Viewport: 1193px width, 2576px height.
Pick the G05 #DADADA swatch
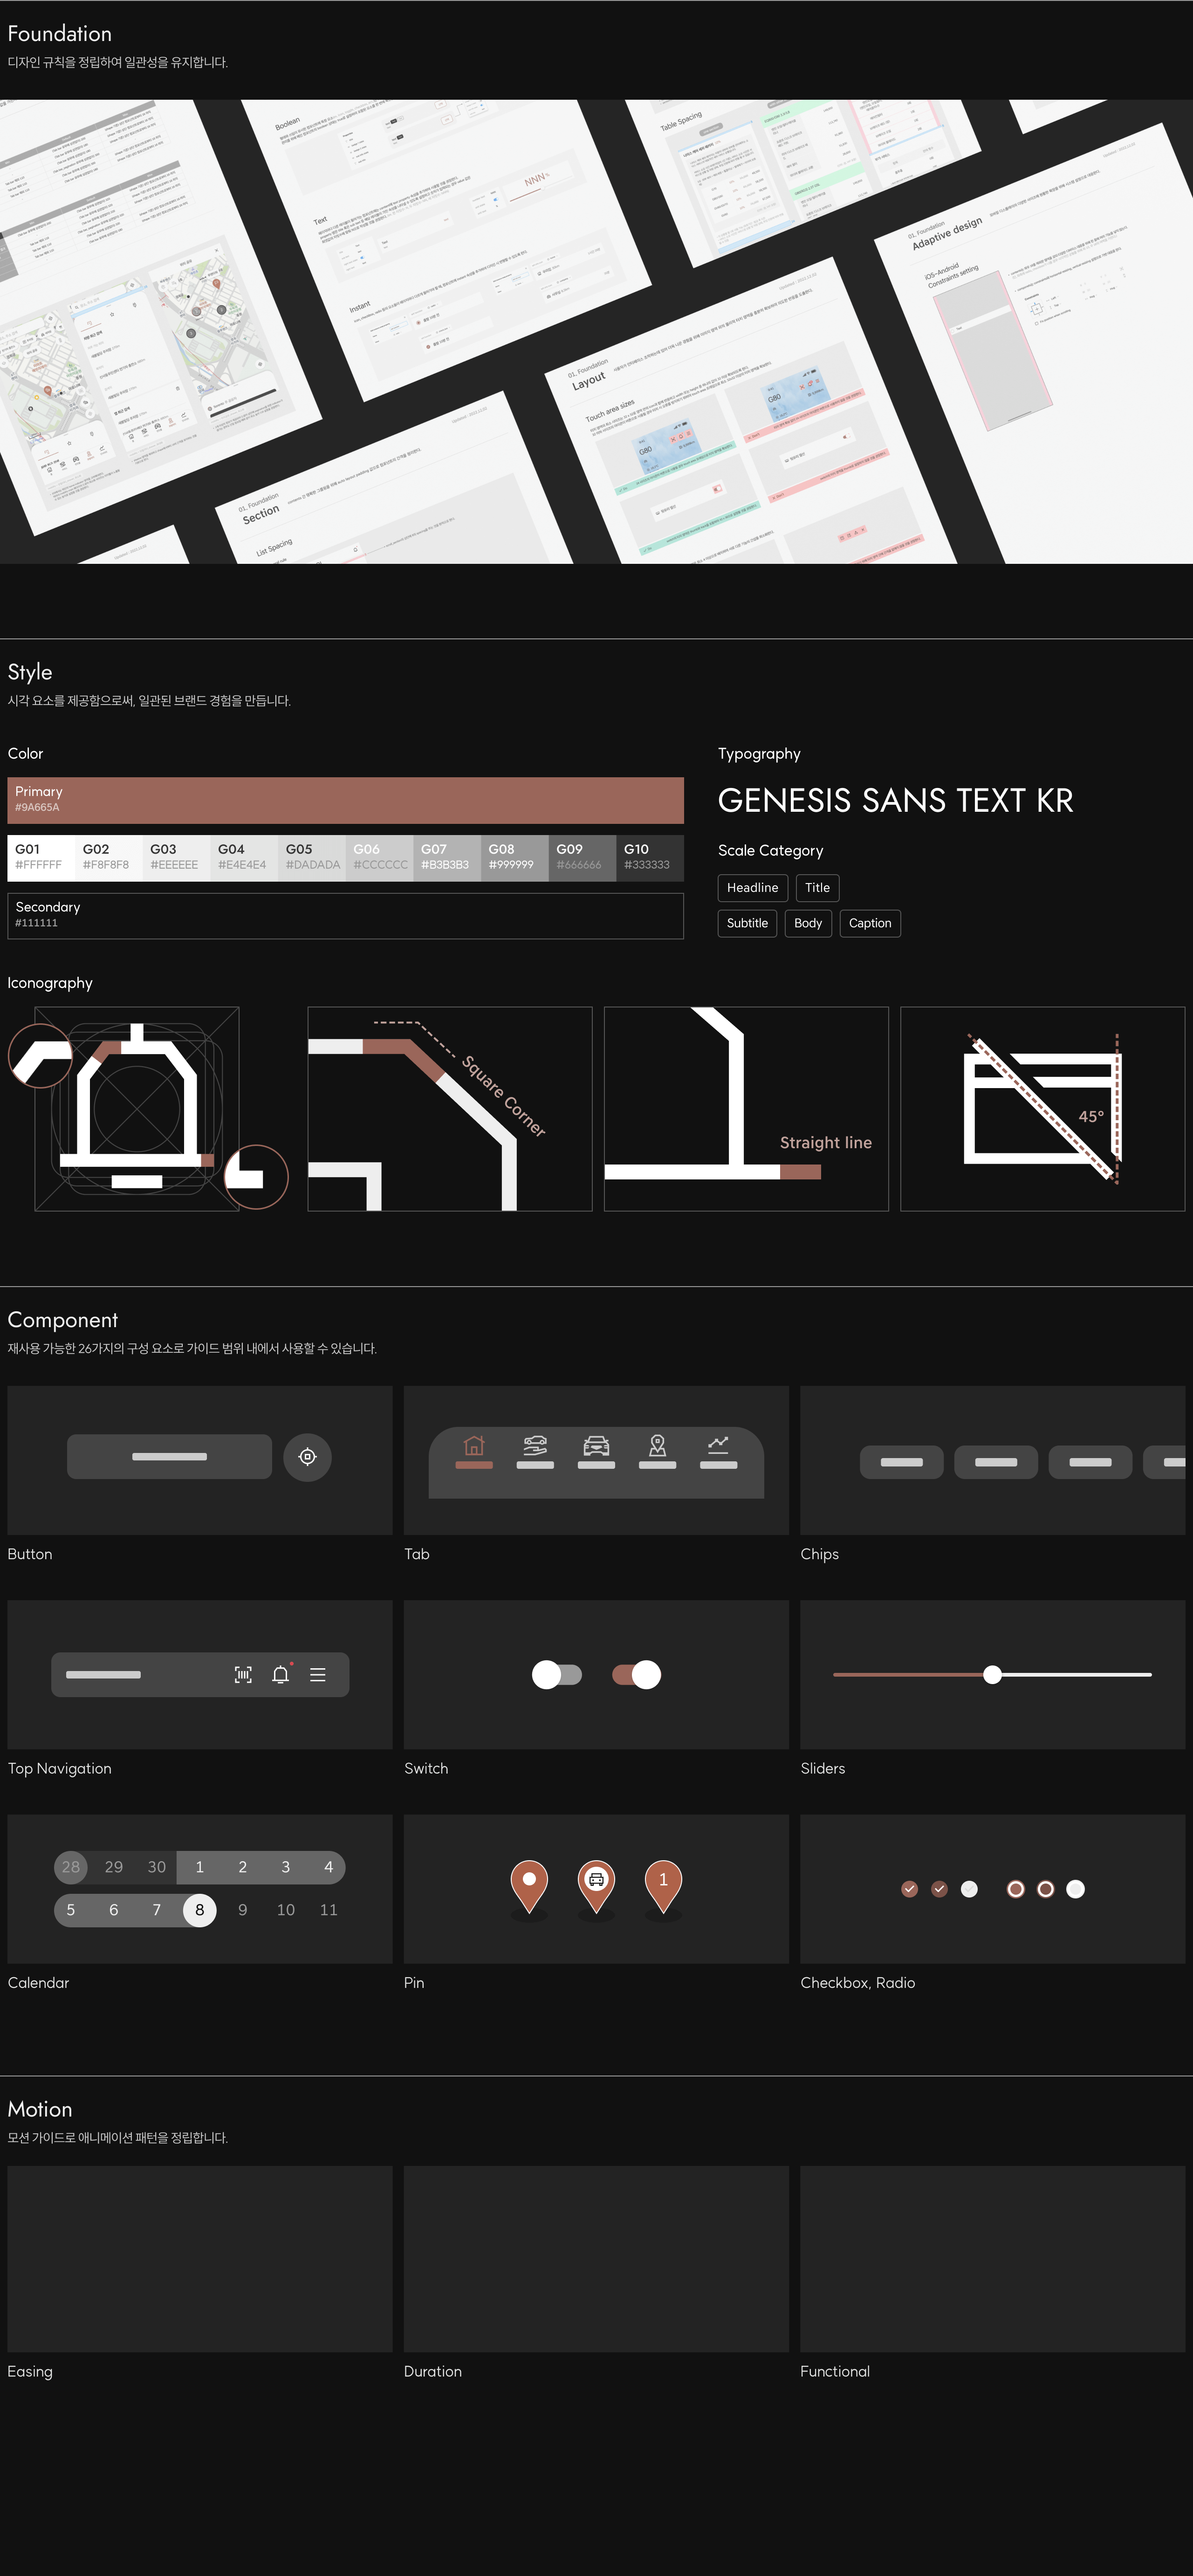[312, 858]
